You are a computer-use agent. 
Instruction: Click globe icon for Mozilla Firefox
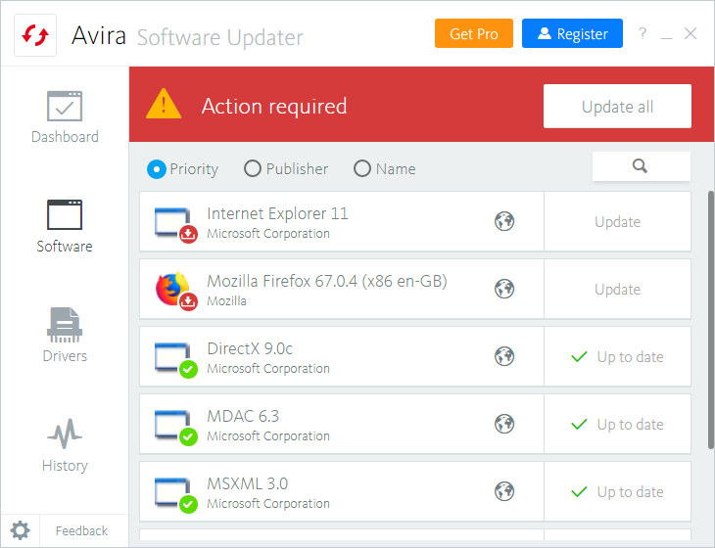[x=504, y=290]
